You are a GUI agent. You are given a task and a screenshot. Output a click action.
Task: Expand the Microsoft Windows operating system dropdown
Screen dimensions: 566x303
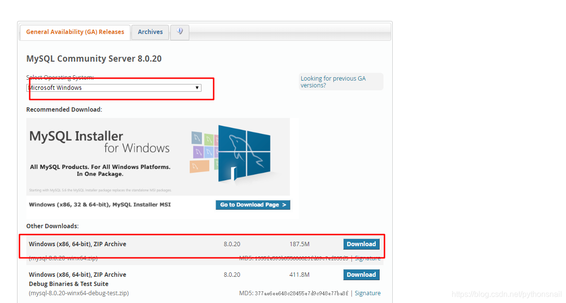pos(114,88)
